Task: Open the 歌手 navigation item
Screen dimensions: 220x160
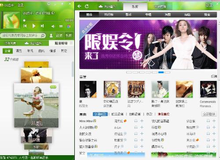Action: click(x=128, y=15)
